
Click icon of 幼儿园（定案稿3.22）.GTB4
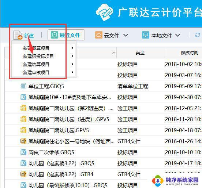pos(23,174)
